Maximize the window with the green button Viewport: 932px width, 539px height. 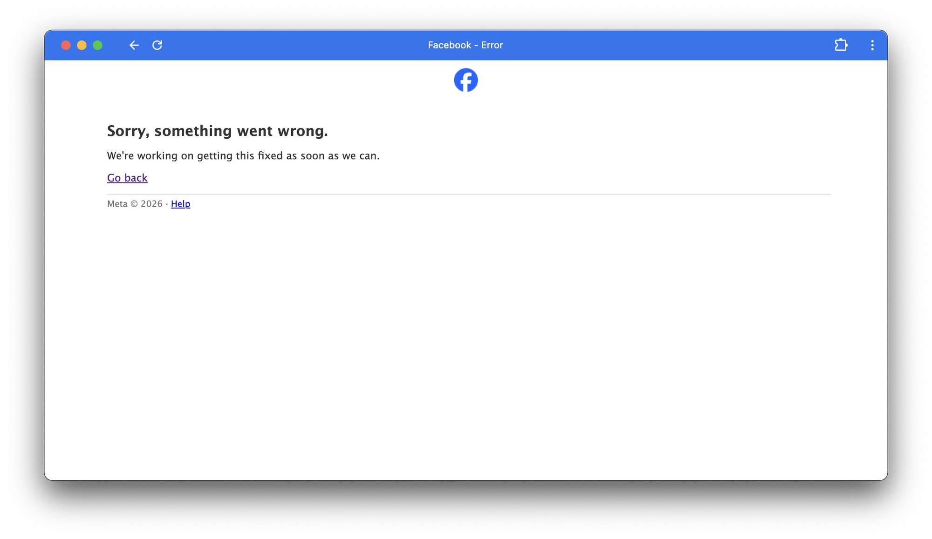pyautogui.click(x=97, y=45)
